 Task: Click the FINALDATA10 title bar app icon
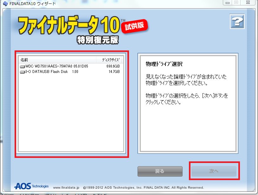5,3
